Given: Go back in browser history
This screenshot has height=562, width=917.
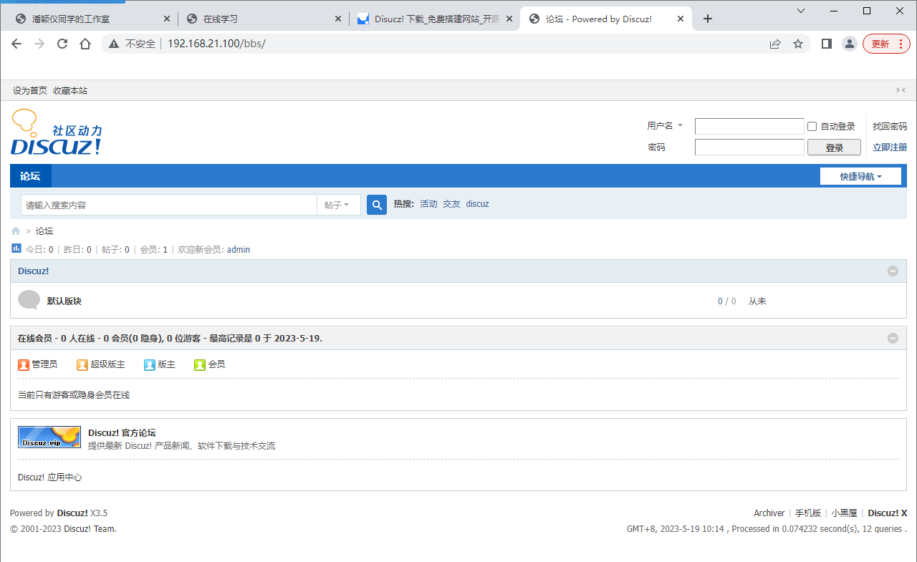Looking at the screenshot, I should point(16,44).
